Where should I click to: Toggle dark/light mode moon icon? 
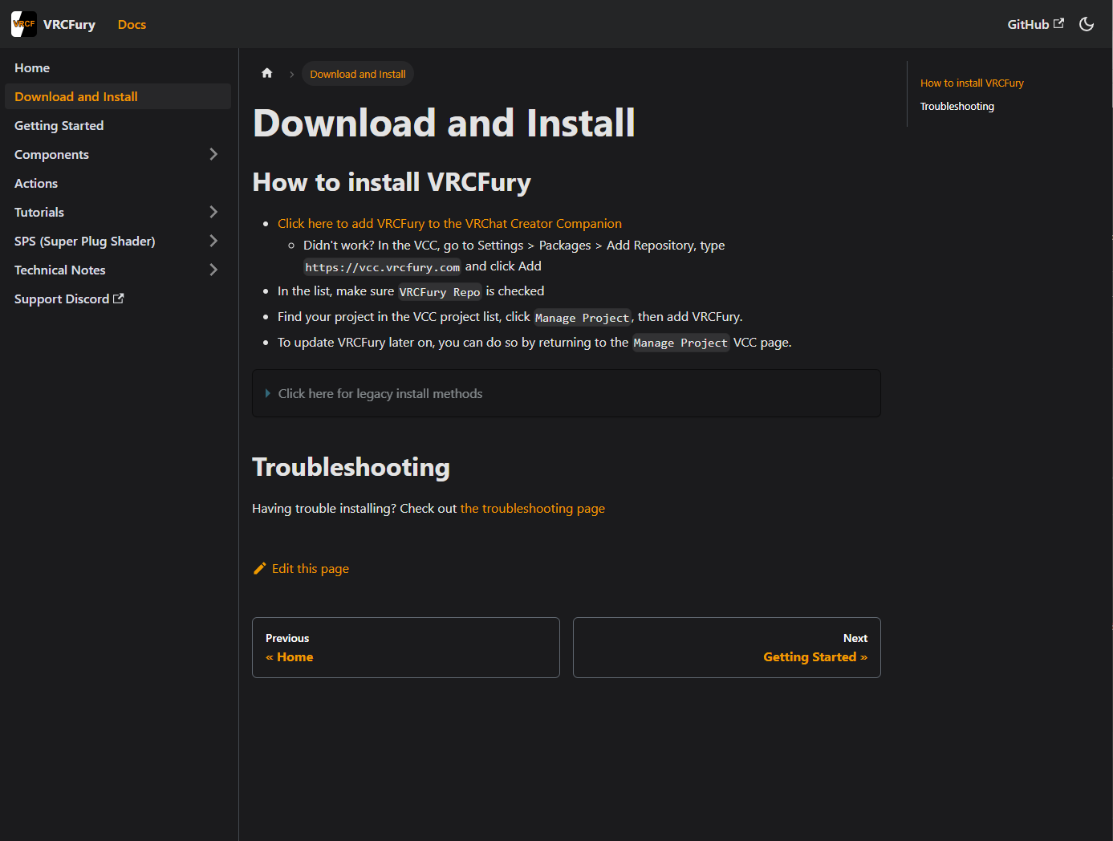coord(1087,24)
